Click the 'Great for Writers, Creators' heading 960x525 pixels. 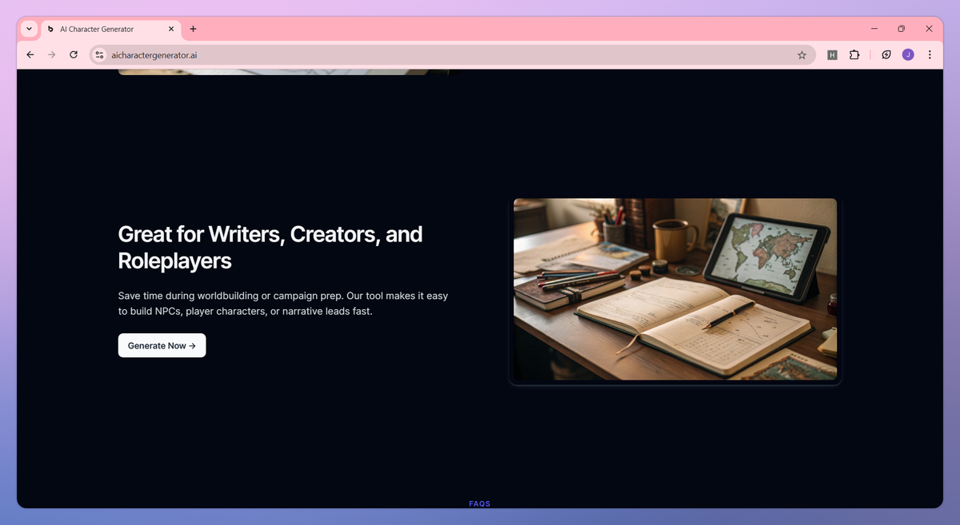coord(270,247)
